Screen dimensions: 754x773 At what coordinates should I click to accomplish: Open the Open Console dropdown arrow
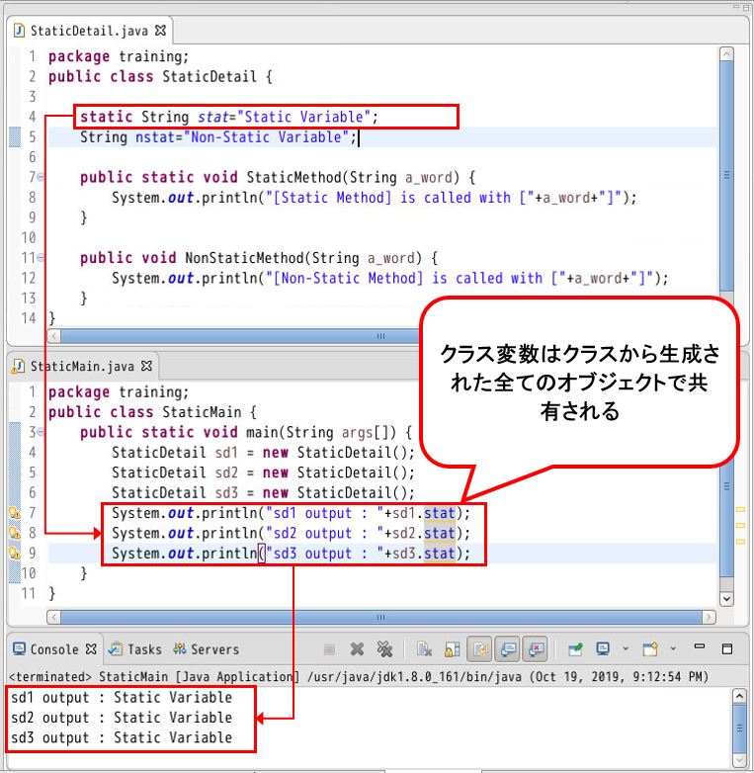click(673, 648)
